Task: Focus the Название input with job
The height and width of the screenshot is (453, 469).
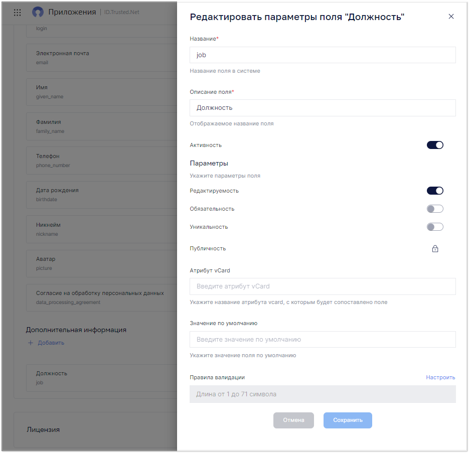Action: click(323, 55)
